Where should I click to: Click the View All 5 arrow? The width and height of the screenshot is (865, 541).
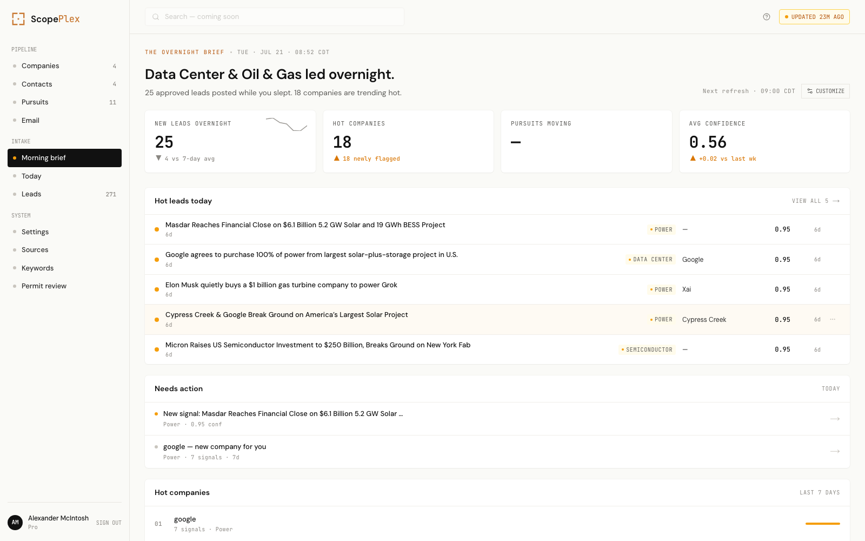pyautogui.click(x=836, y=201)
